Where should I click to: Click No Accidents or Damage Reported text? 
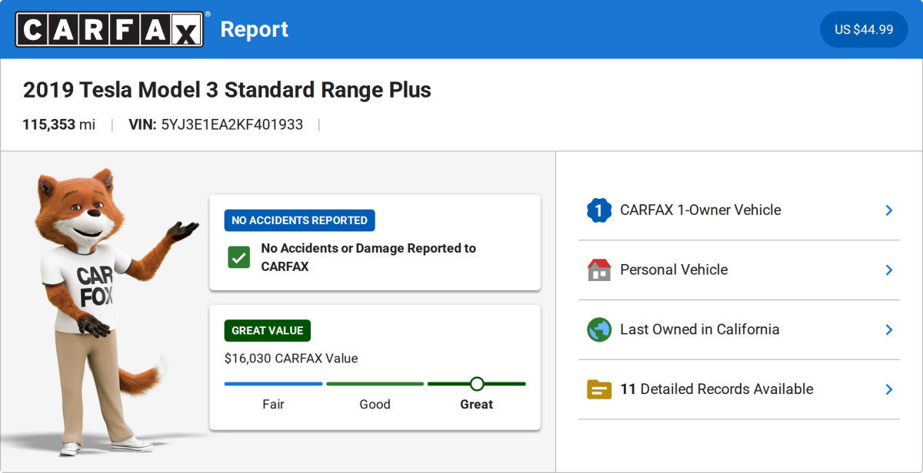[x=368, y=257]
